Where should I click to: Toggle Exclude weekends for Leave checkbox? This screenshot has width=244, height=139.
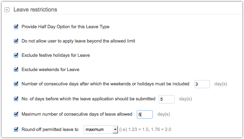pyautogui.click(x=16, y=69)
